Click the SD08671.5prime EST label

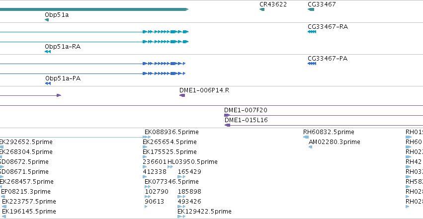(x=24, y=172)
